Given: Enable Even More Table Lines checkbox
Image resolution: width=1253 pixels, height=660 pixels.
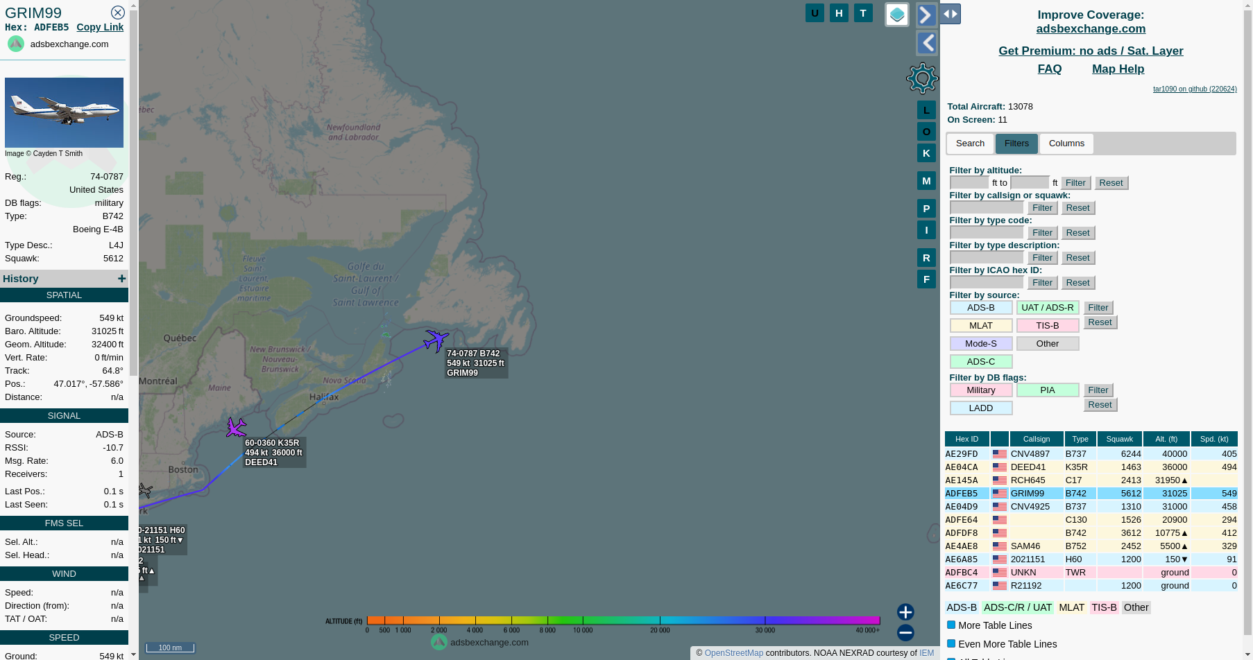Looking at the screenshot, I should (x=951, y=643).
